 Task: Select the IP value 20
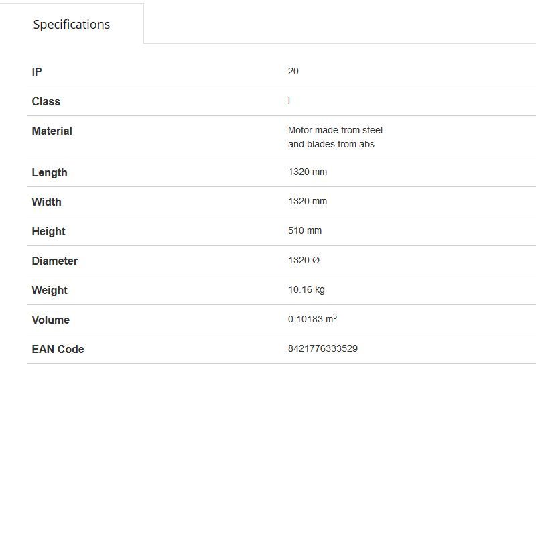[293, 71]
